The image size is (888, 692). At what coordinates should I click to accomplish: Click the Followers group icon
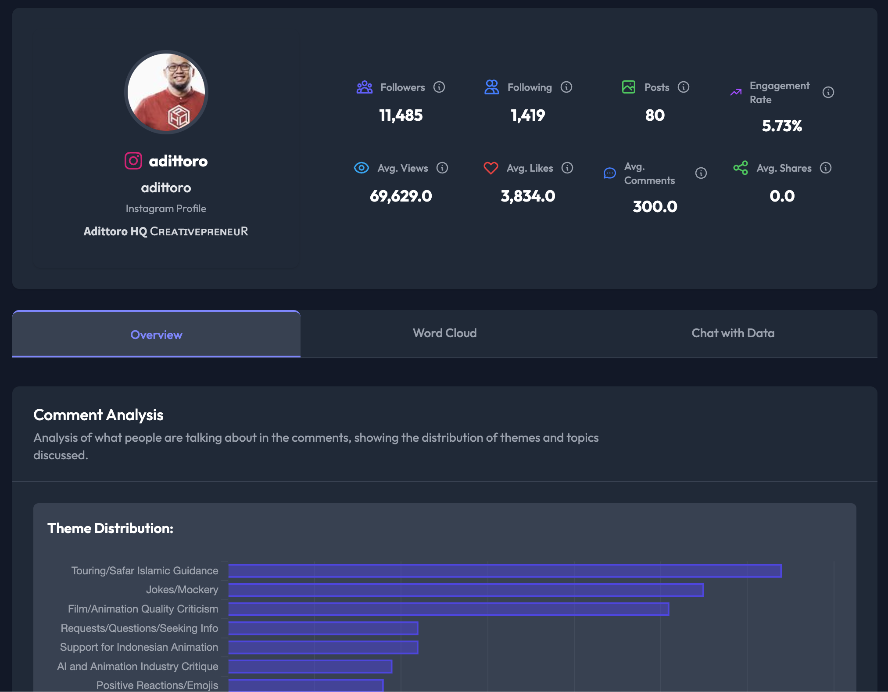[x=364, y=87]
